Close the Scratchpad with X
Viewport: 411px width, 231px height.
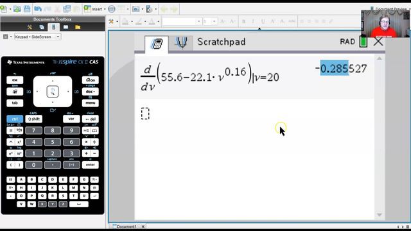[x=378, y=42]
